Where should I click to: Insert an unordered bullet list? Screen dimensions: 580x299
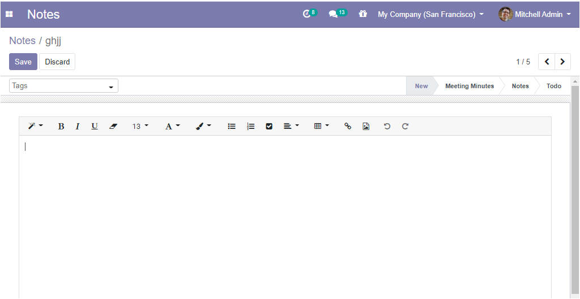click(x=232, y=126)
